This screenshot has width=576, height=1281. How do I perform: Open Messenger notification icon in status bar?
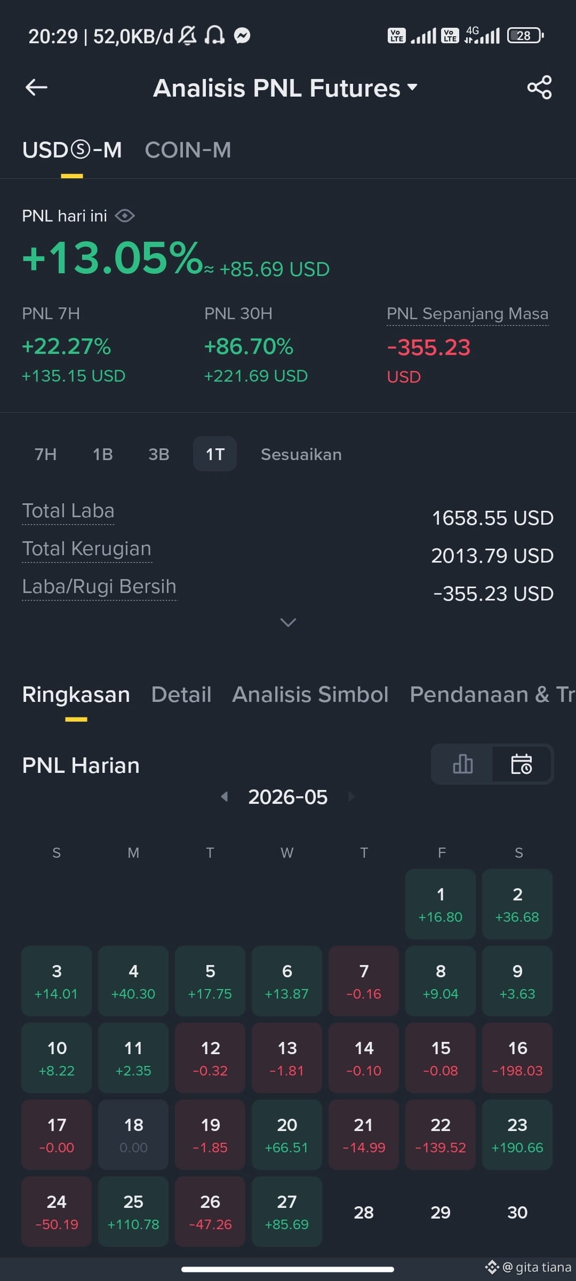coord(242,36)
